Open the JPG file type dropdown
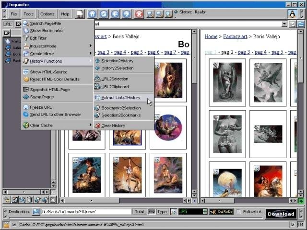The height and width of the screenshot is (230, 307). tap(204, 212)
